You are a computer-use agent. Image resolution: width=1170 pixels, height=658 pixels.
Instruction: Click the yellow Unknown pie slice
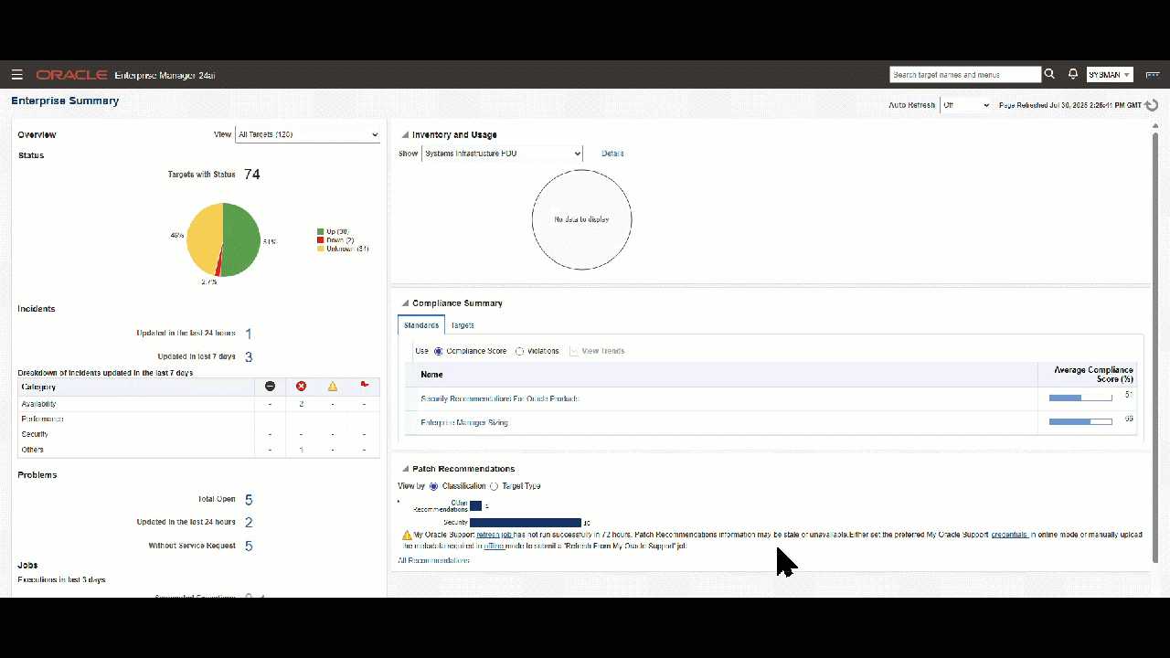click(x=203, y=236)
